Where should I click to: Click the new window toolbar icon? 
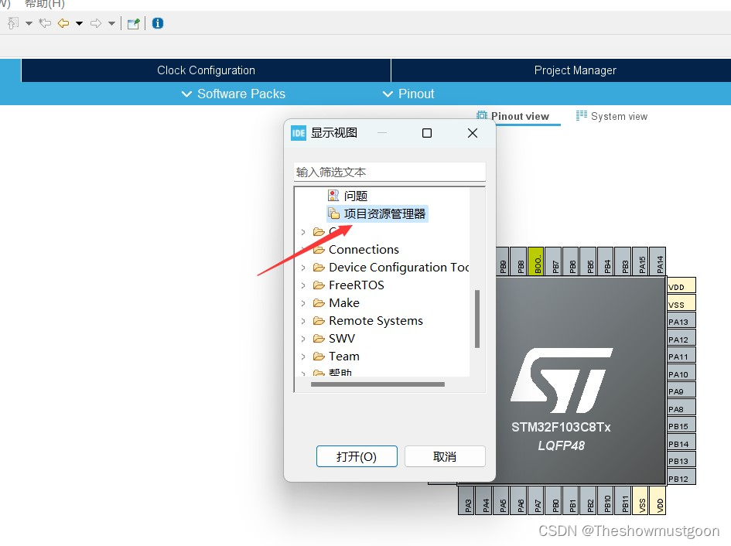click(132, 23)
